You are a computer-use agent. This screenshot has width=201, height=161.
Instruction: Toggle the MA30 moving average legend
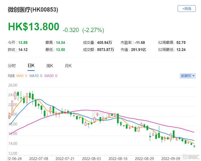pos(51,76)
